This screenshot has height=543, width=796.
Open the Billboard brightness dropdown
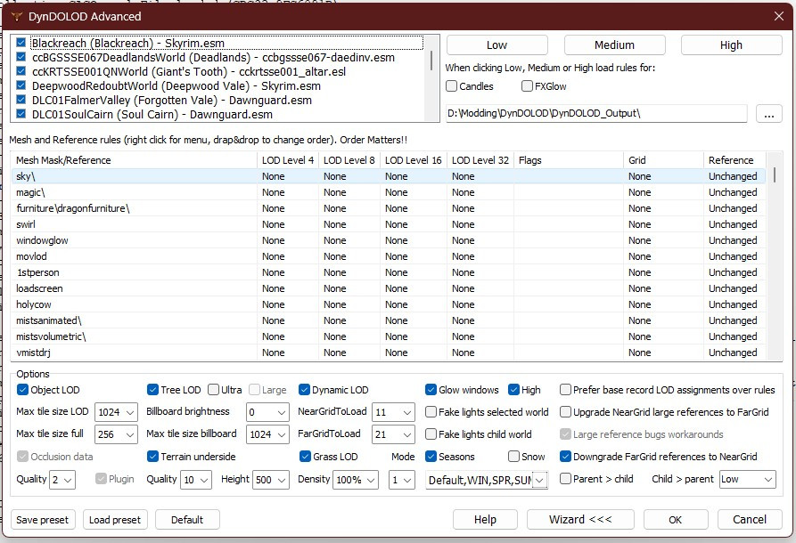[x=267, y=412]
